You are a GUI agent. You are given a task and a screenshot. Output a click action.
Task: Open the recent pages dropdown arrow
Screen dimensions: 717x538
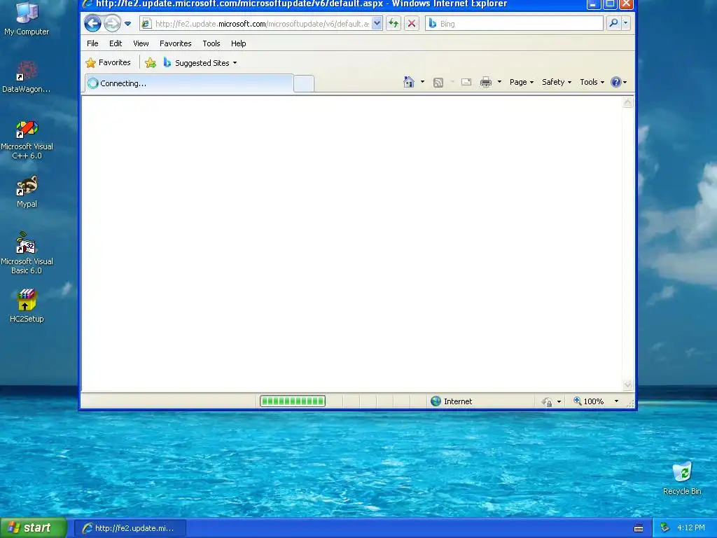tap(128, 24)
